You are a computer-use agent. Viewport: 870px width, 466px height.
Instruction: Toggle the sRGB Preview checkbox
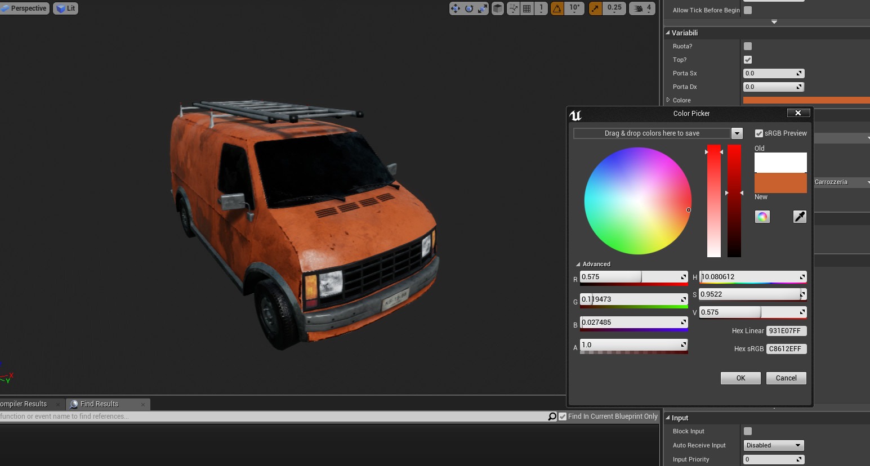759,133
